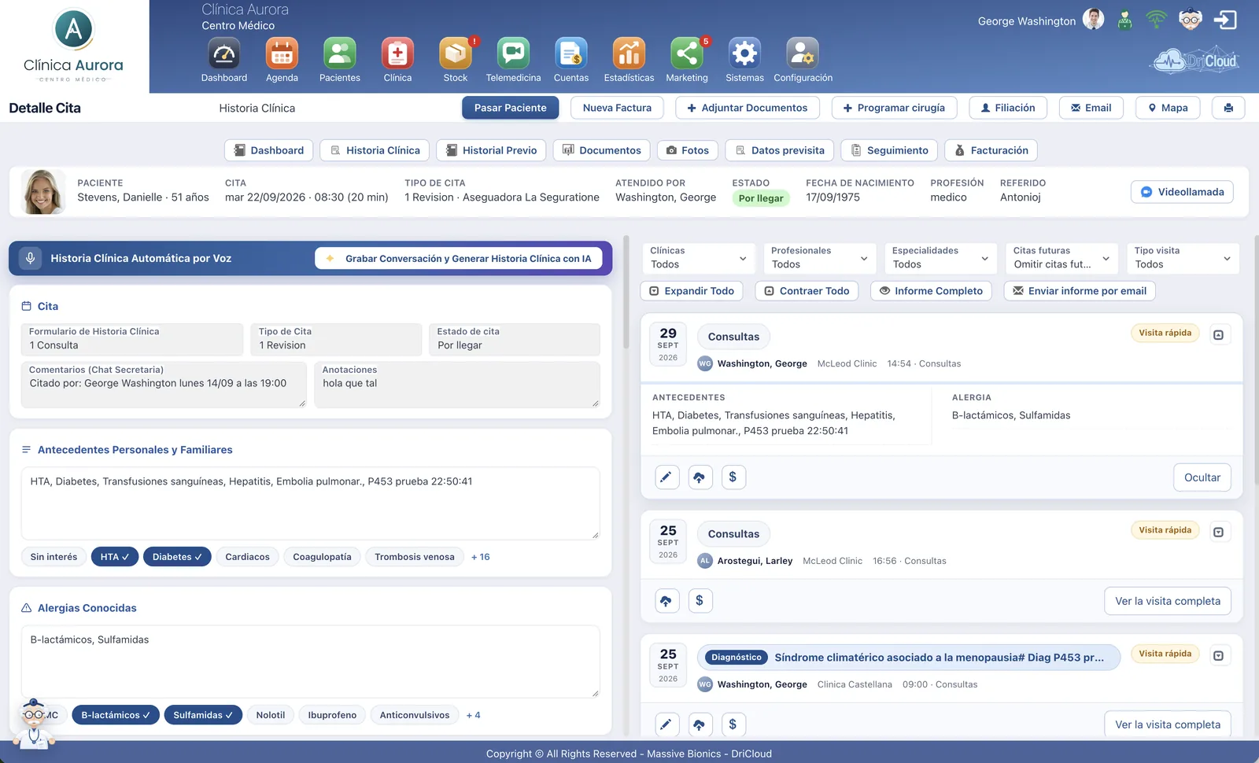The height and width of the screenshot is (763, 1259).
Task: Click the logout icon in header
Action: click(x=1225, y=20)
